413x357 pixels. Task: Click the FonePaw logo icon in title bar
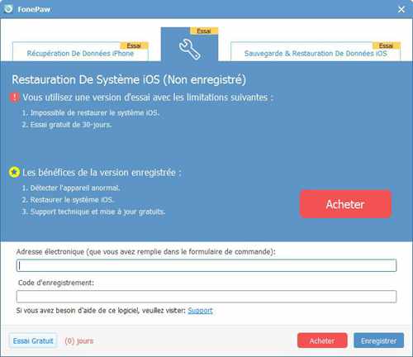tap(8, 9)
